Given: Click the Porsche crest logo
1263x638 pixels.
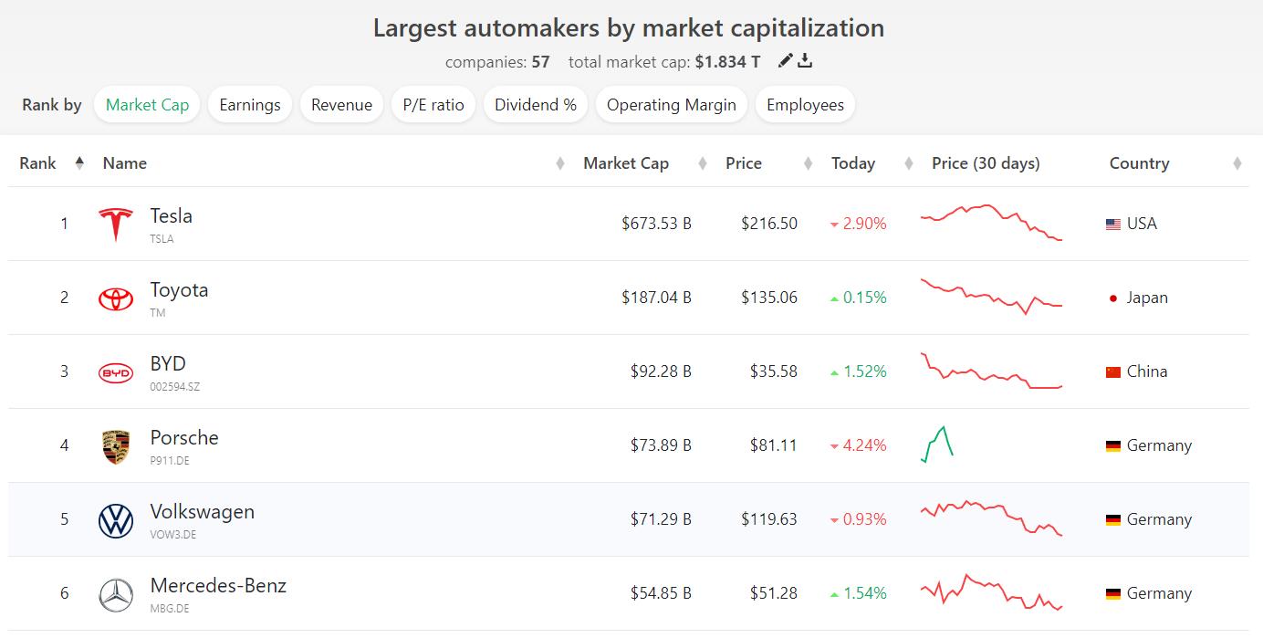Looking at the screenshot, I should [116, 446].
